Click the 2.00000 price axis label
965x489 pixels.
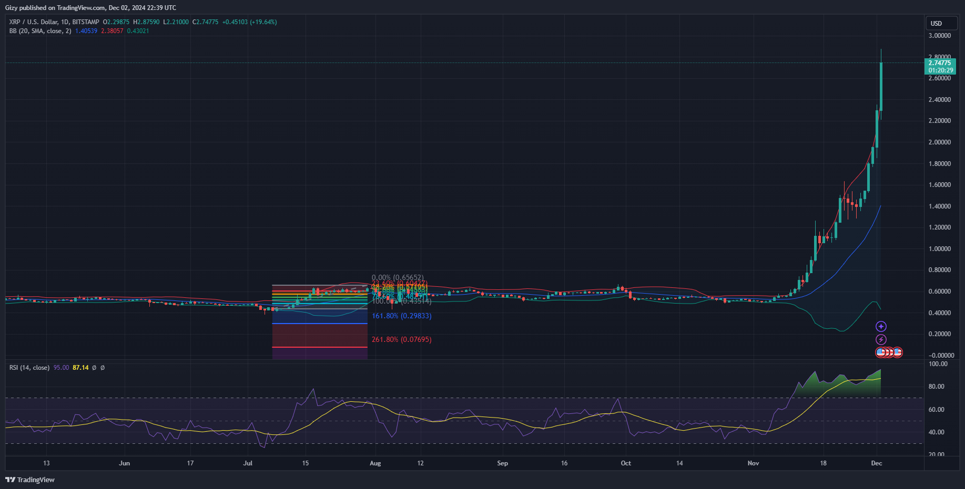(940, 142)
